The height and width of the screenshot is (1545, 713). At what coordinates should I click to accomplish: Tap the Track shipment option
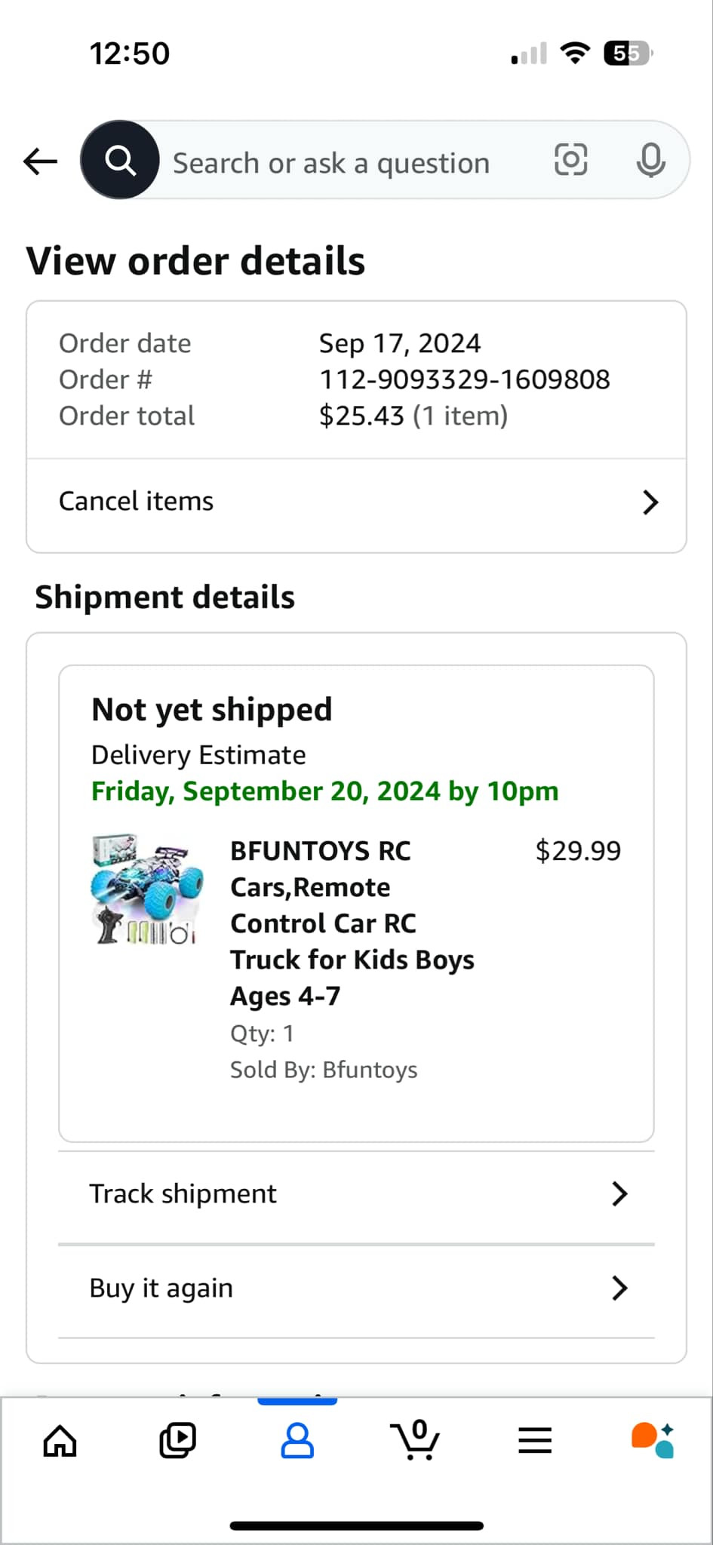[183, 1194]
